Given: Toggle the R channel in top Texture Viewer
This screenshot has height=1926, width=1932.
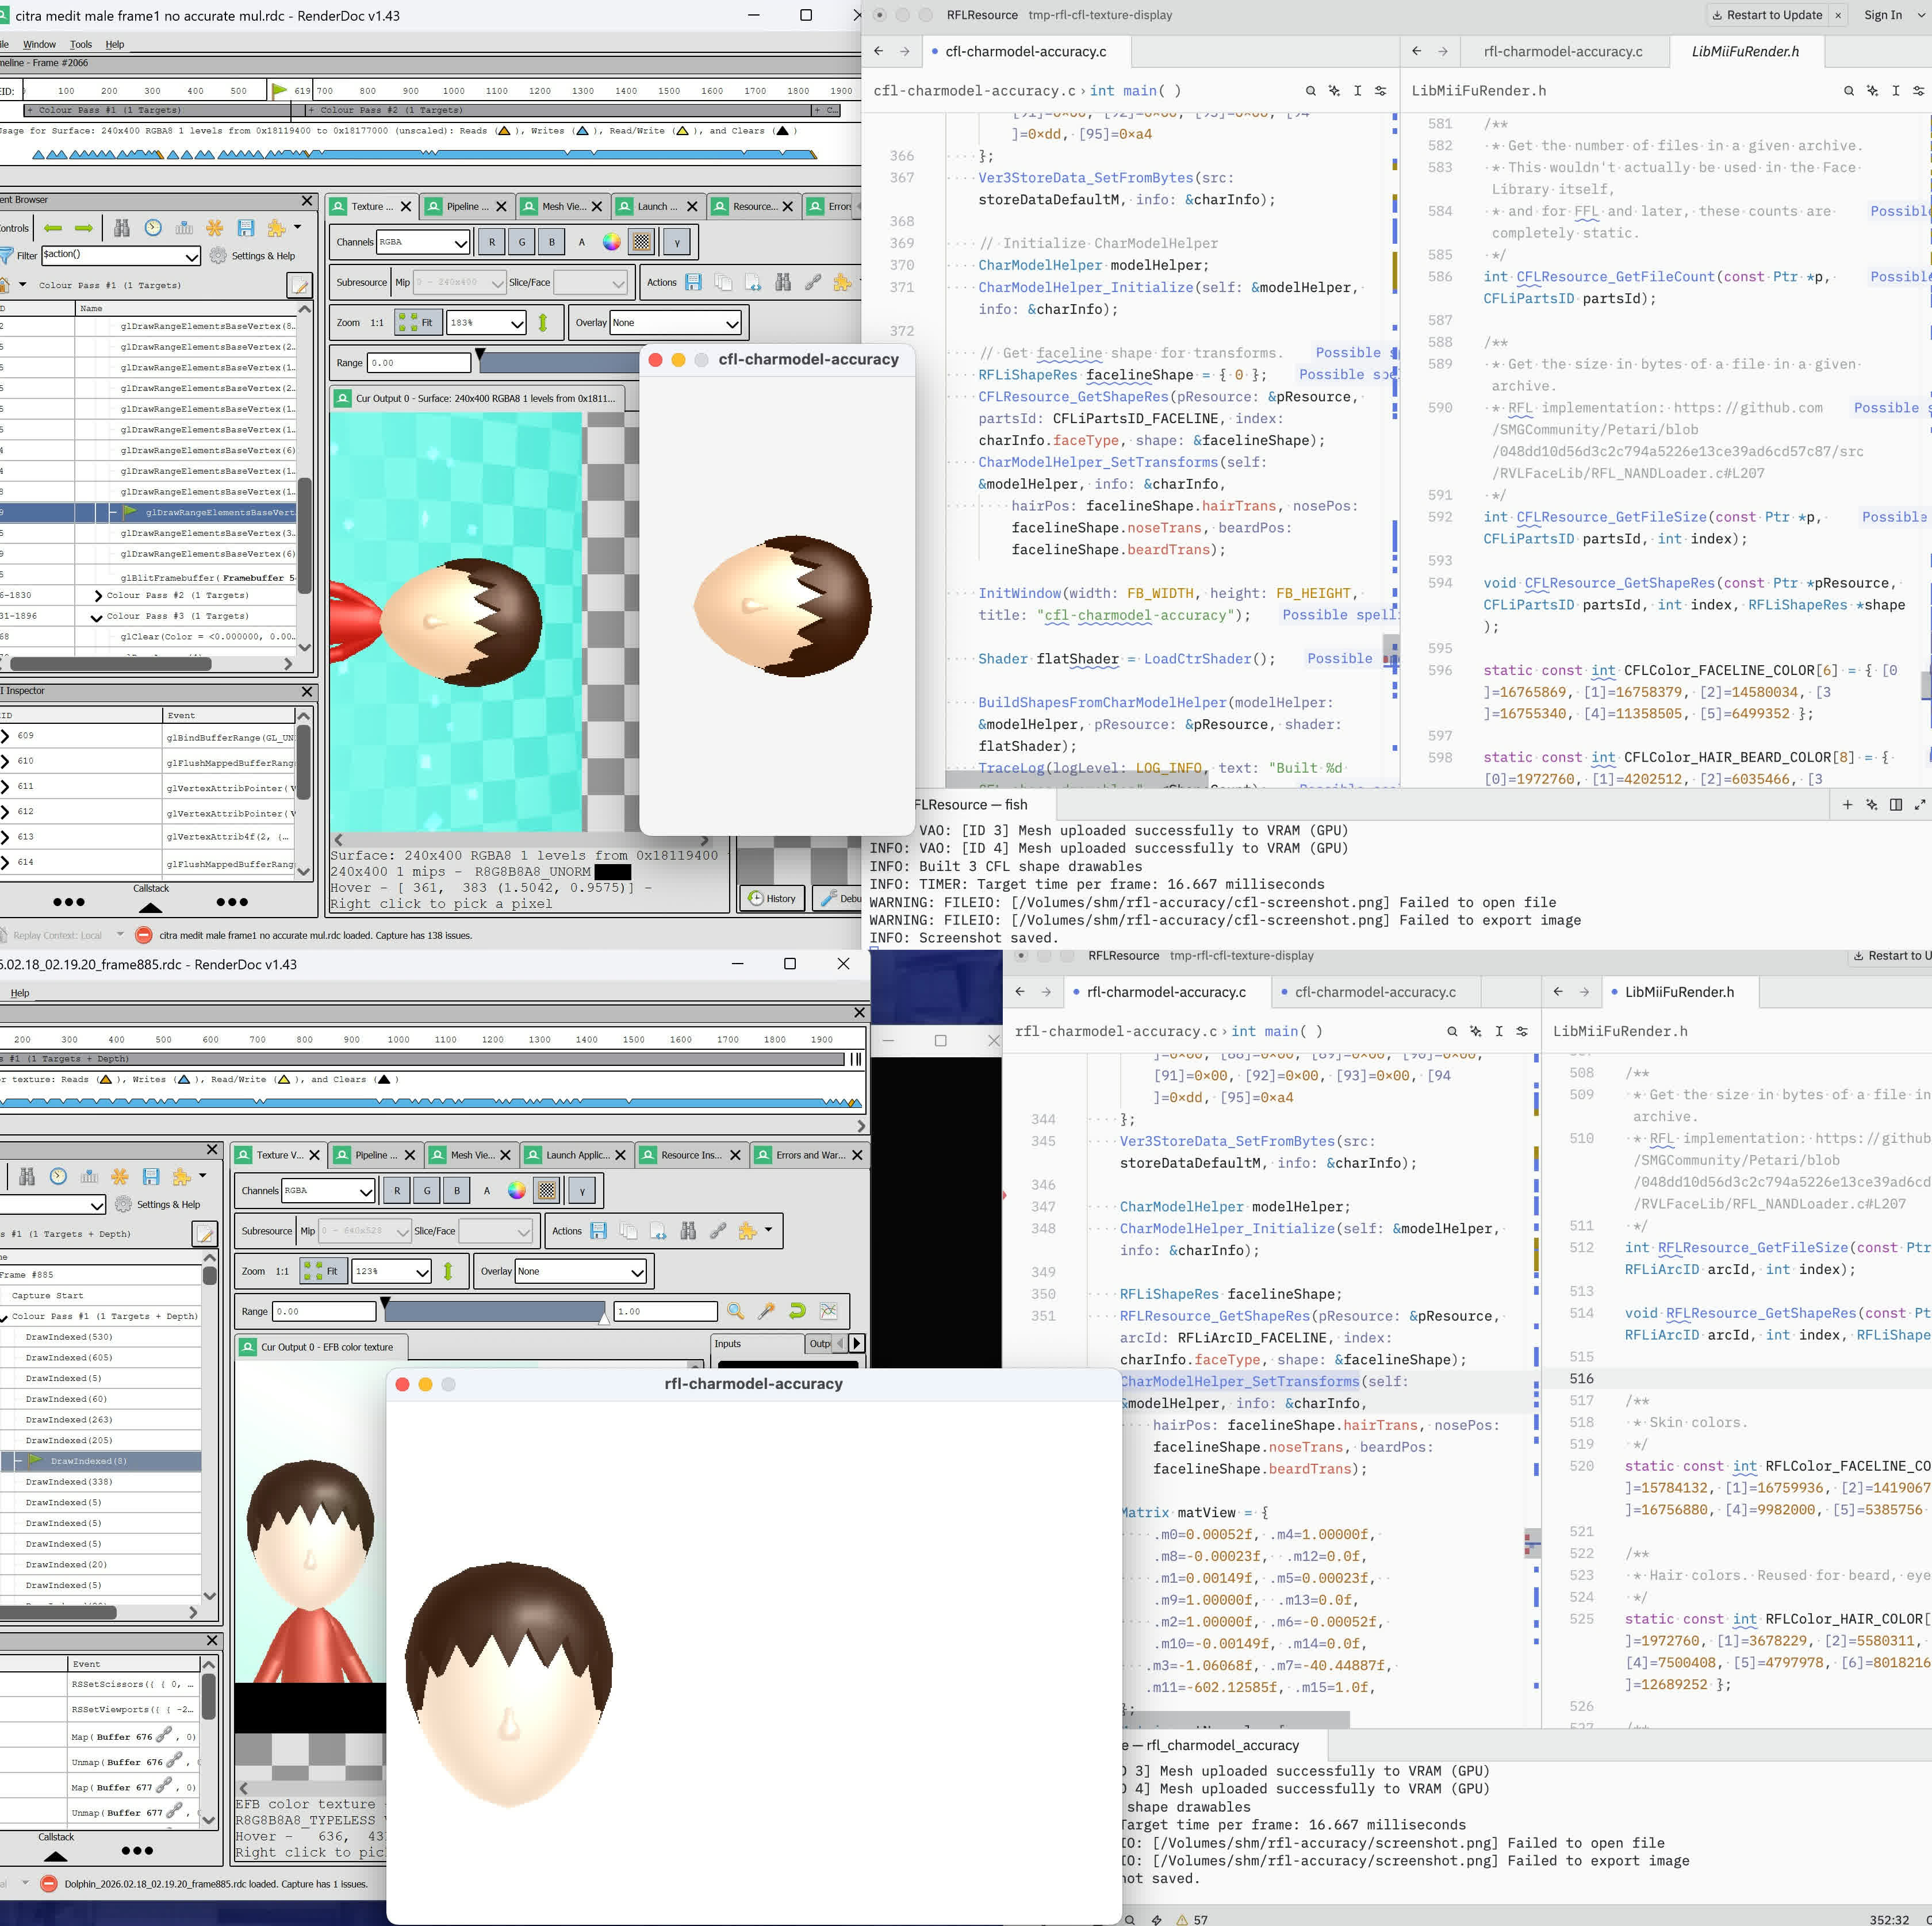Looking at the screenshot, I should 491,242.
